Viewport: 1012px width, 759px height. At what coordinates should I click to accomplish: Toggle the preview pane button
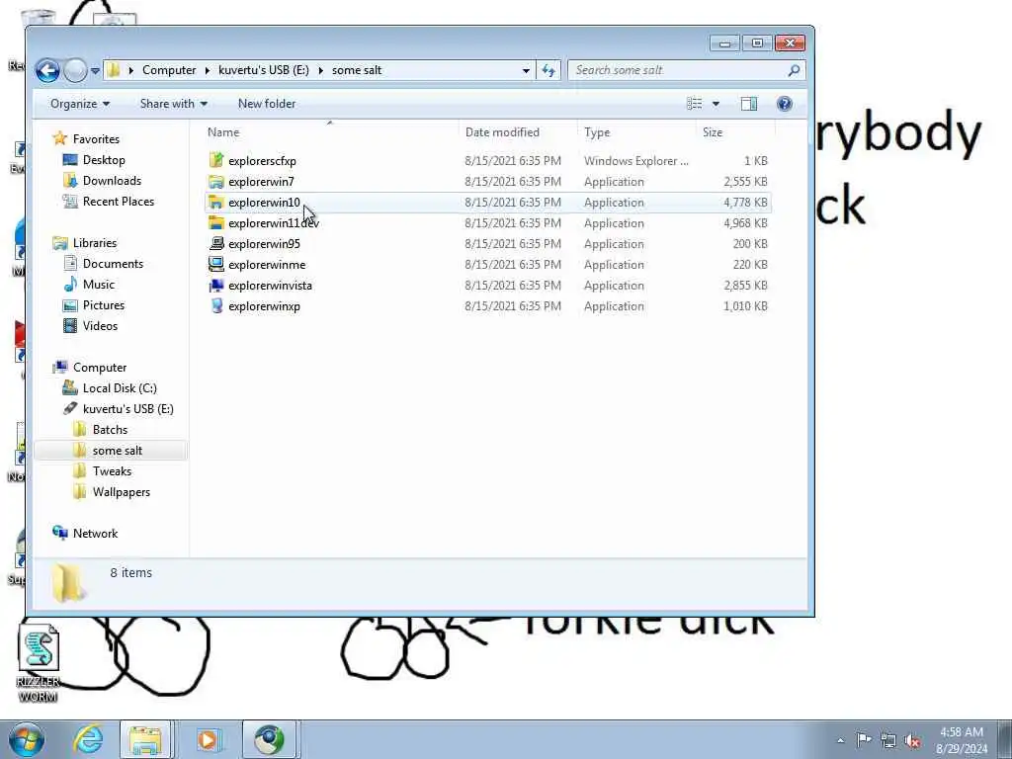click(749, 104)
